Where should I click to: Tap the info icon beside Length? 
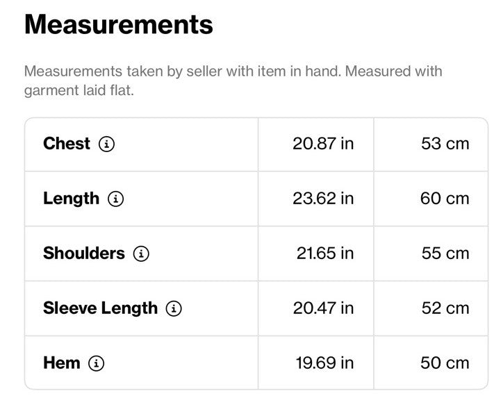115,199
